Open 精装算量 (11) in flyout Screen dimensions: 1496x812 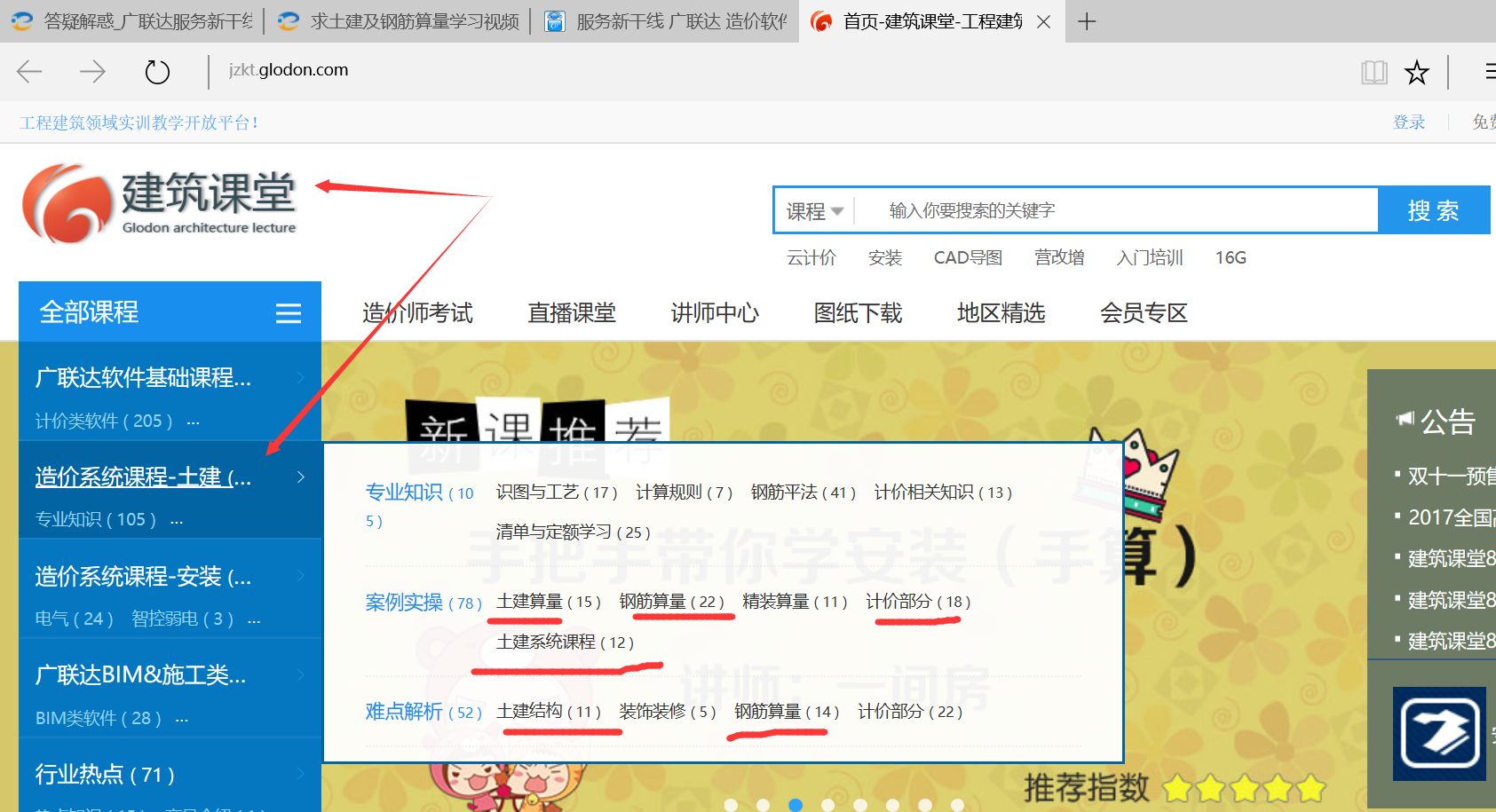(795, 602)
